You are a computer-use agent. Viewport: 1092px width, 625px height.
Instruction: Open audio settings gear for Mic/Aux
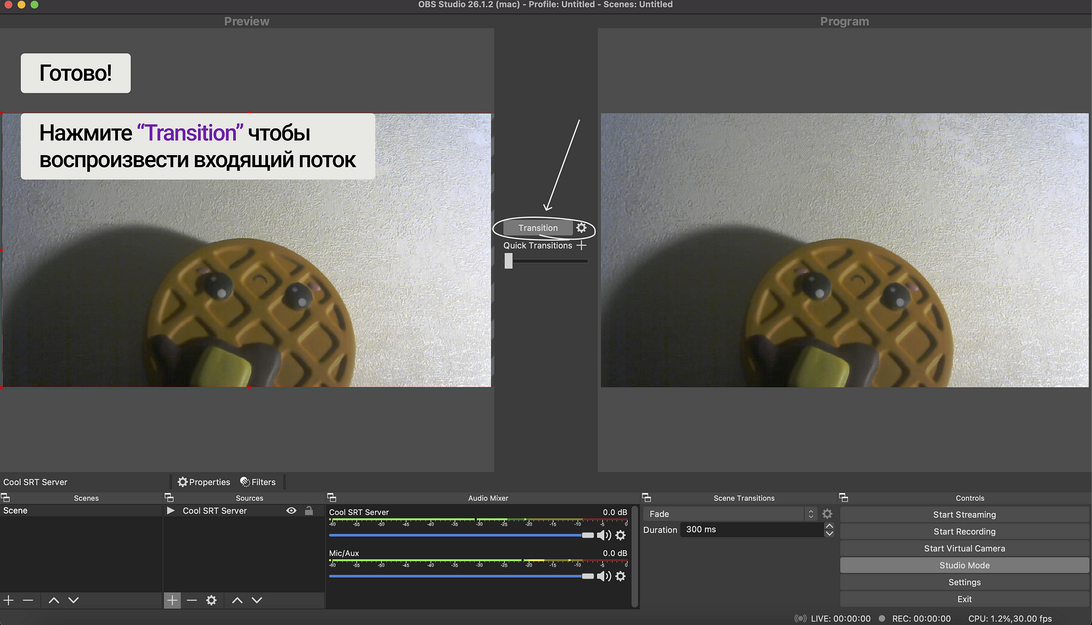pyautogui.click(x=621, y=576)
